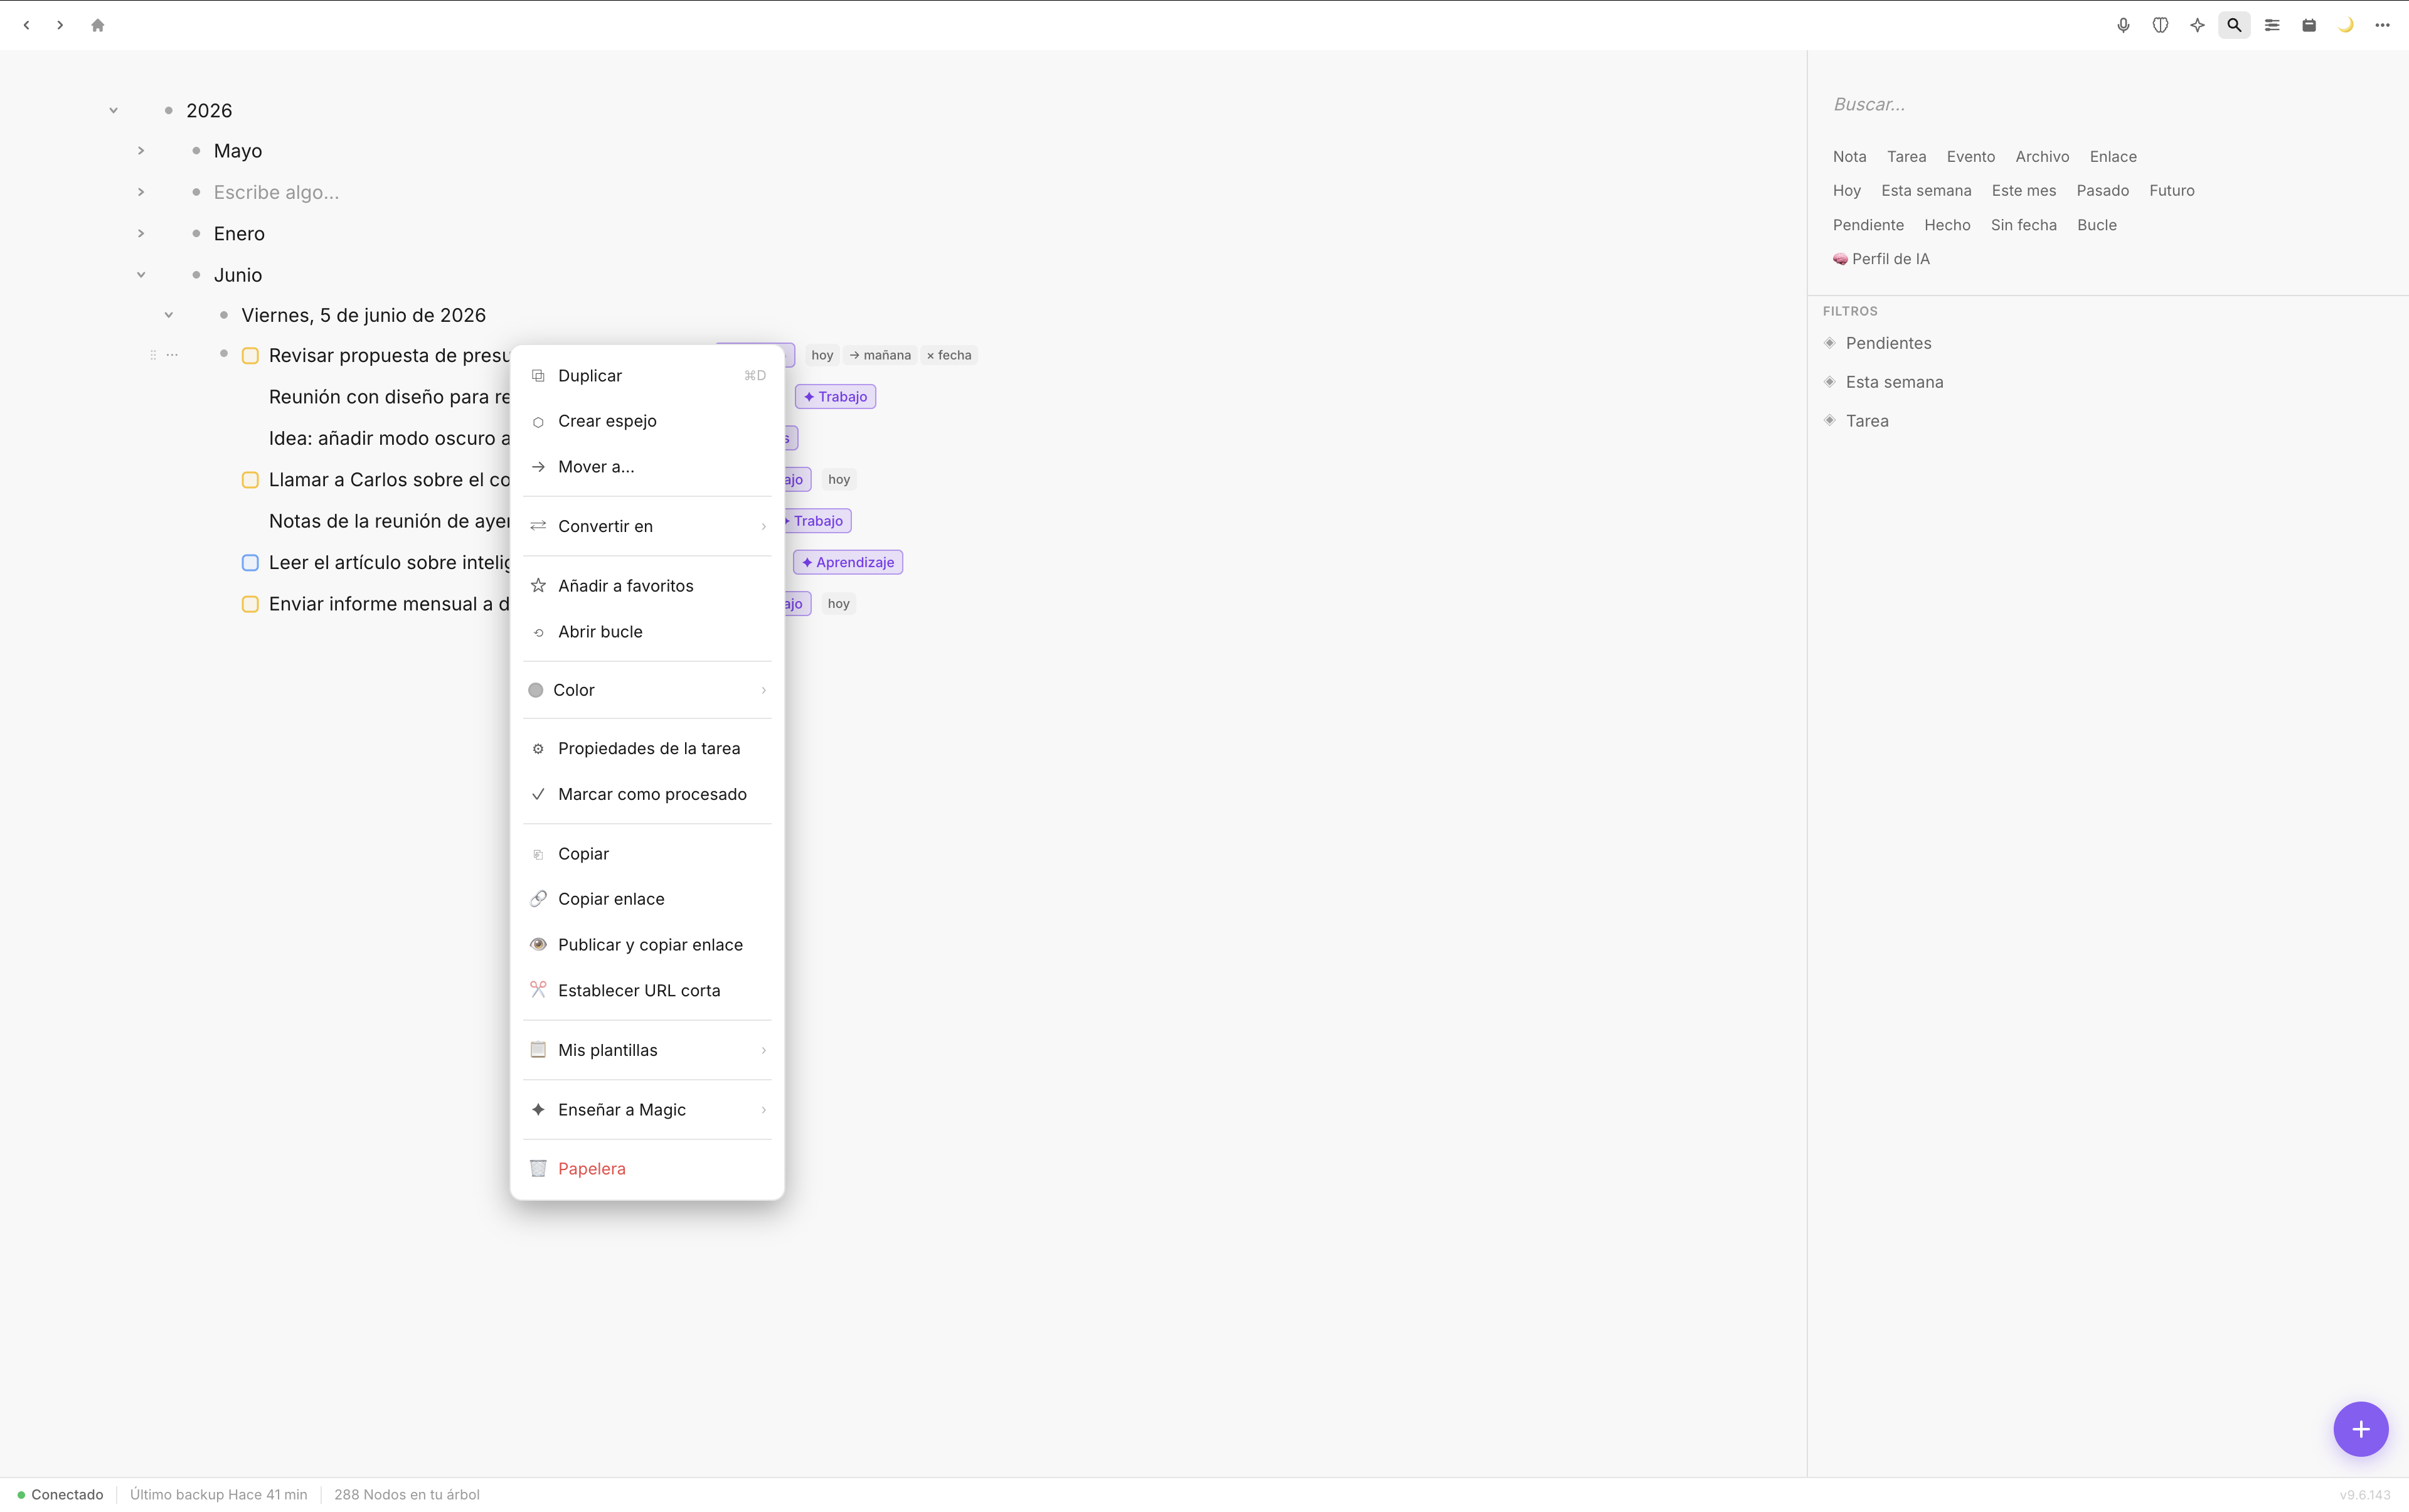Image resolution: width=2409 pixels, height=1512 pixels.
Task: Choose Copiar in the context menu
Action: pyautogui.click(x=647, y=854)
